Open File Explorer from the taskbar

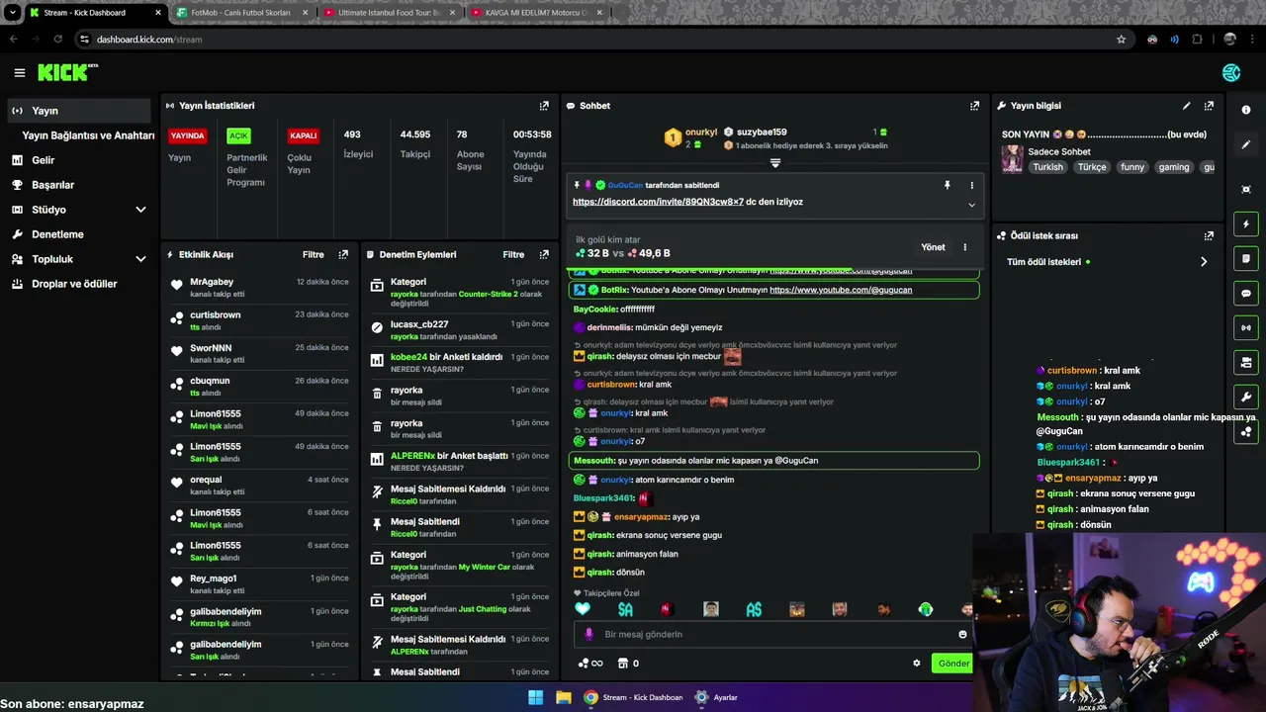(563, 697)
